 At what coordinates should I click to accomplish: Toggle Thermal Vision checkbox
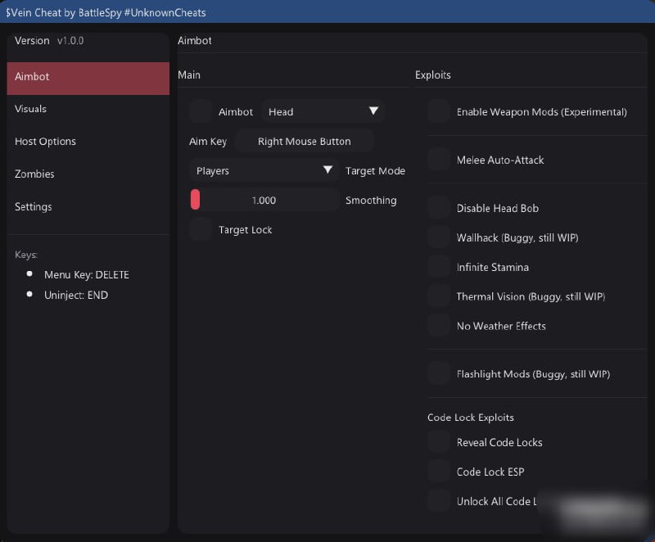(x=439, y=296)
